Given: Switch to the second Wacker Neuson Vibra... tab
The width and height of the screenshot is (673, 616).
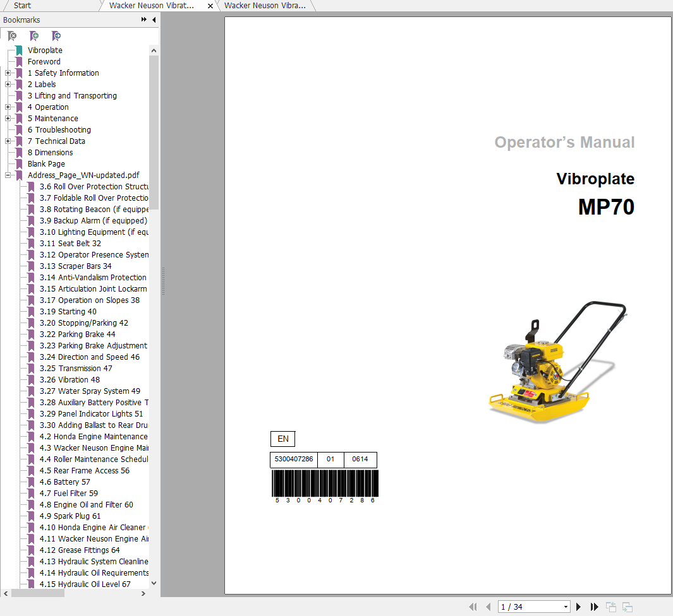Looking at the screenshot, I should (x=265, y=6).
